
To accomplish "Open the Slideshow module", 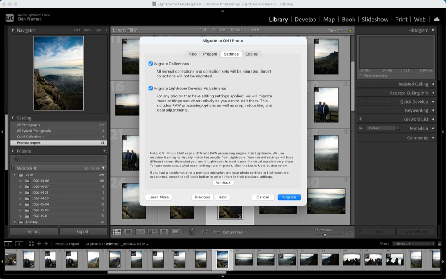I will pos(375,19).
